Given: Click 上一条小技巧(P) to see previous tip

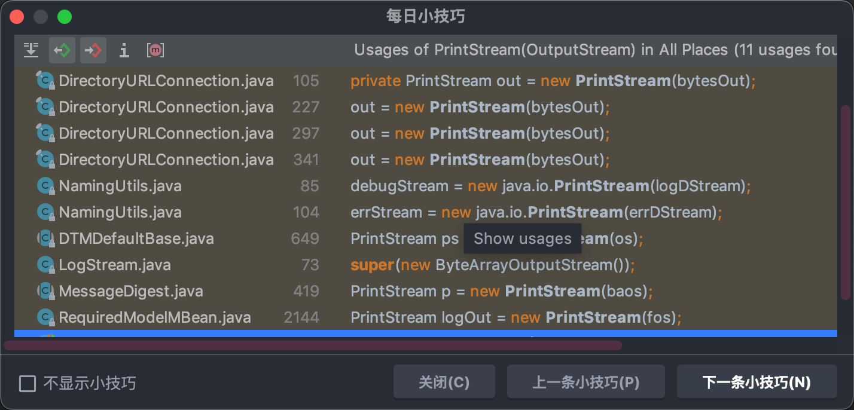Looking at the screenshot, I should tap(585, 381).
